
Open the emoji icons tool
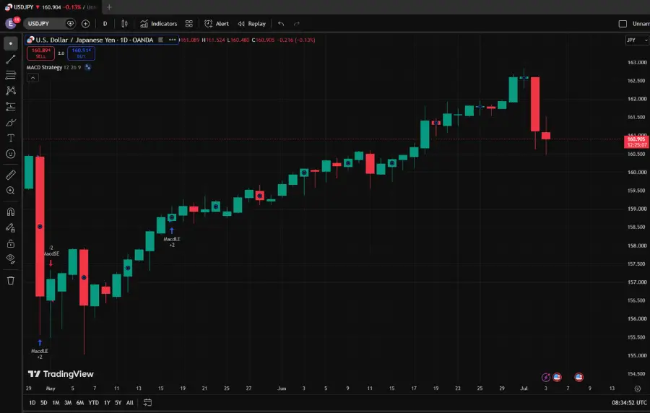(11, 154)
